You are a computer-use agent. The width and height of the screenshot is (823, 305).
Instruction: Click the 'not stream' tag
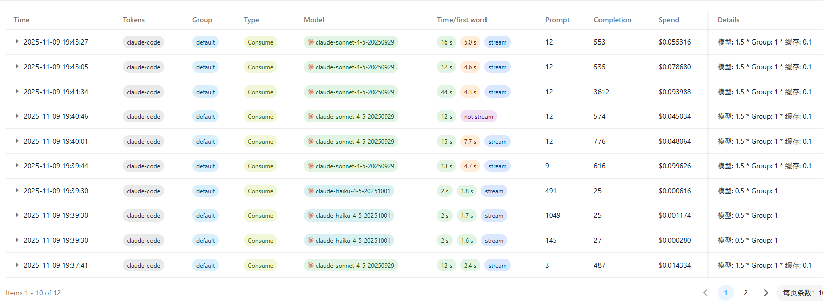point(478,116)
